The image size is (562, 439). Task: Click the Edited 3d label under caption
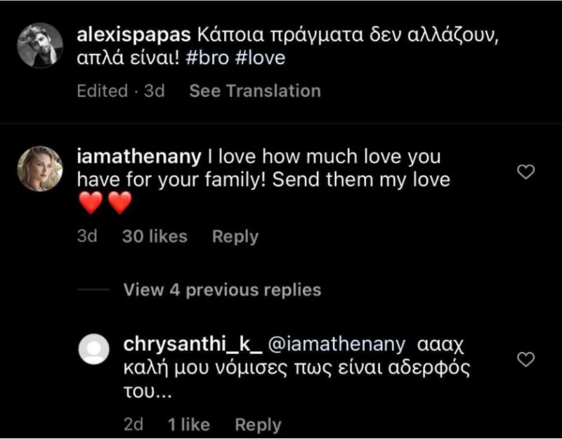tap(121, 91)
